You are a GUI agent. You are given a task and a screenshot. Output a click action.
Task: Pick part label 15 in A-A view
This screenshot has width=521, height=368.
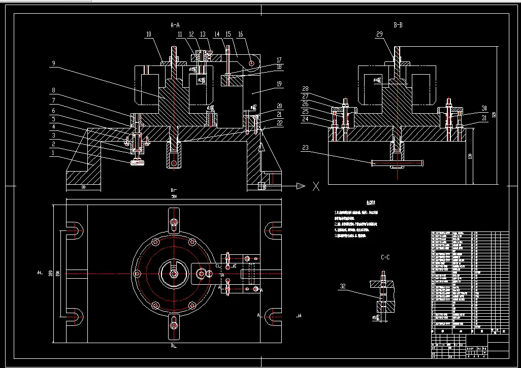[x=228, y=34]
